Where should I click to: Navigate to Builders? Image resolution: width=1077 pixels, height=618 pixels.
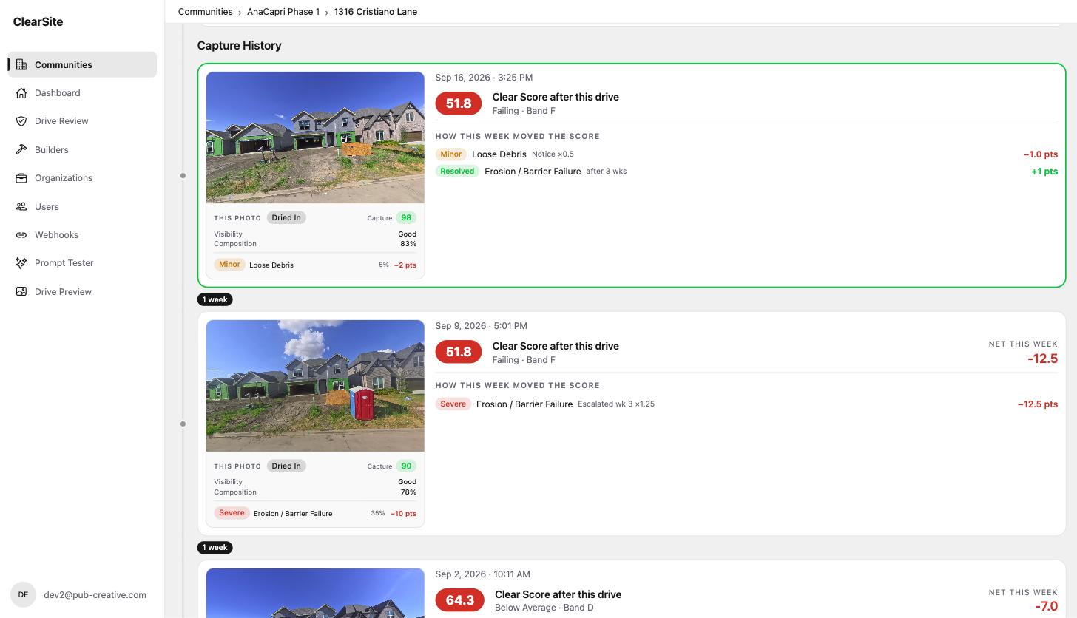82,150
